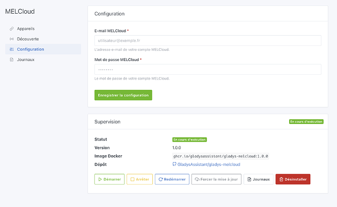Viewport: 337px width, 207px height.
Task: Click the Redémarrer button
Action: pos(172,179)
